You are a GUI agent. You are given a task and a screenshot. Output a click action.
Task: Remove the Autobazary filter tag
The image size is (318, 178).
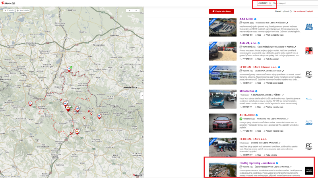click(x=270, y=4)
